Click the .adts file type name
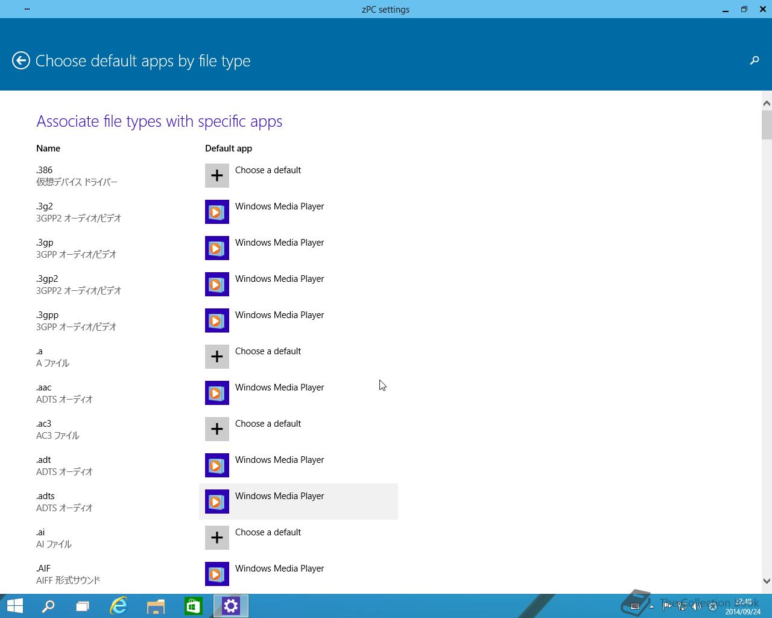 coord(45,496)
